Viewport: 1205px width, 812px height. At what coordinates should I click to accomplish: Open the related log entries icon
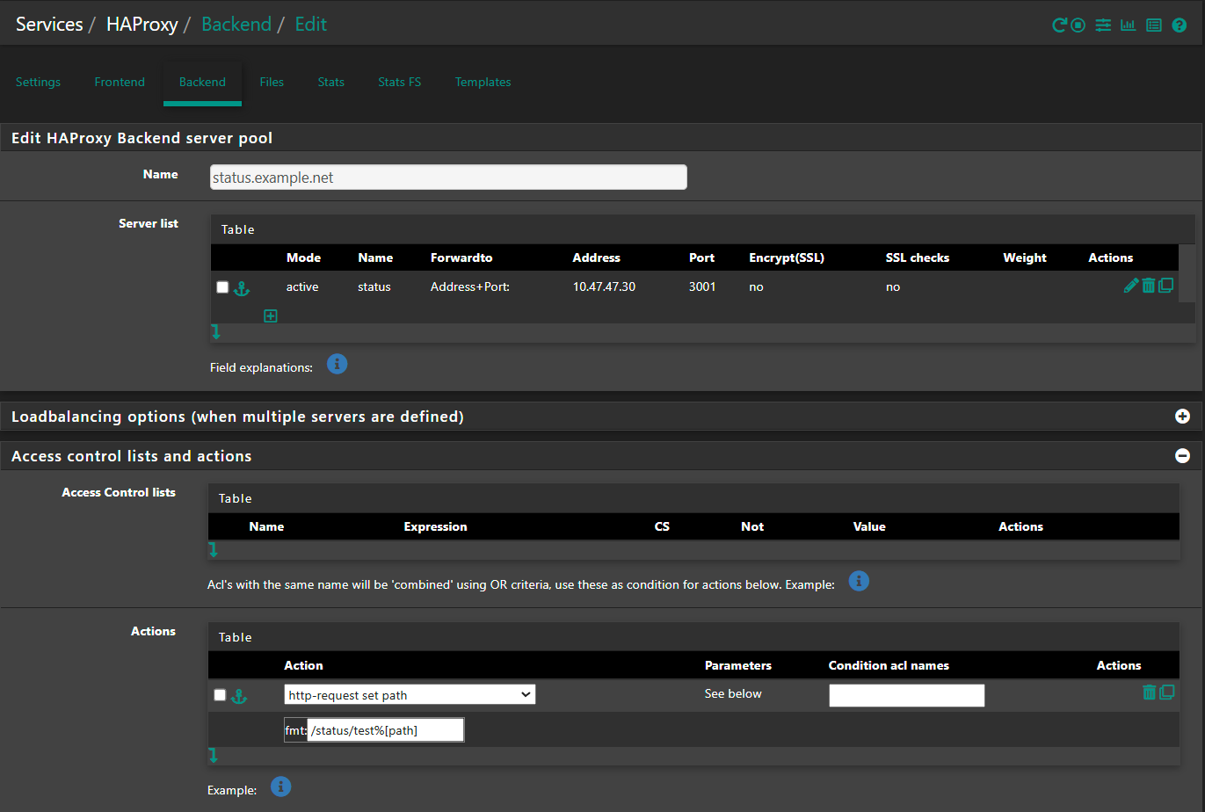coord(1154,25)
